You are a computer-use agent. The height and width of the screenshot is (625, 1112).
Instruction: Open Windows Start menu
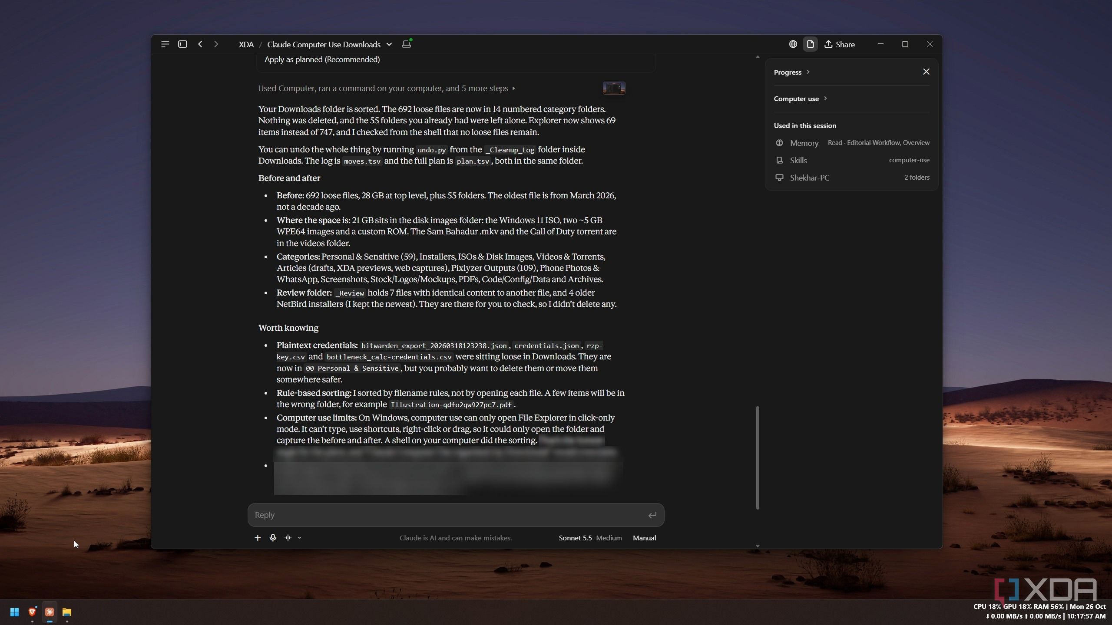14,612
